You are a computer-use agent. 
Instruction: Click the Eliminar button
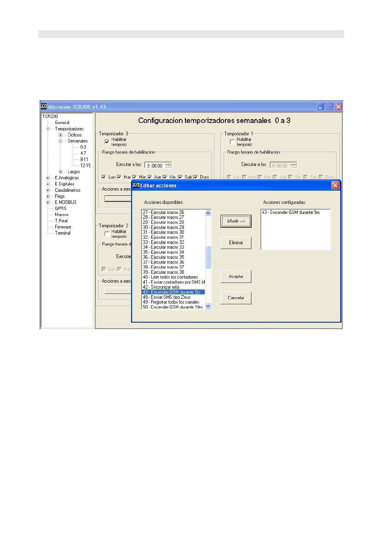[236, 243]
